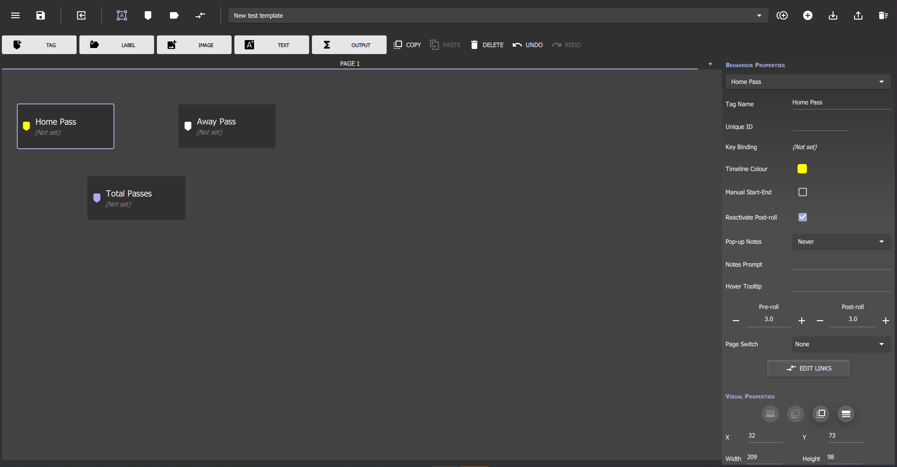This screenshot has width=897, height=467.
Task: Add a new TEXT element
Action: [x=272, y=45]
